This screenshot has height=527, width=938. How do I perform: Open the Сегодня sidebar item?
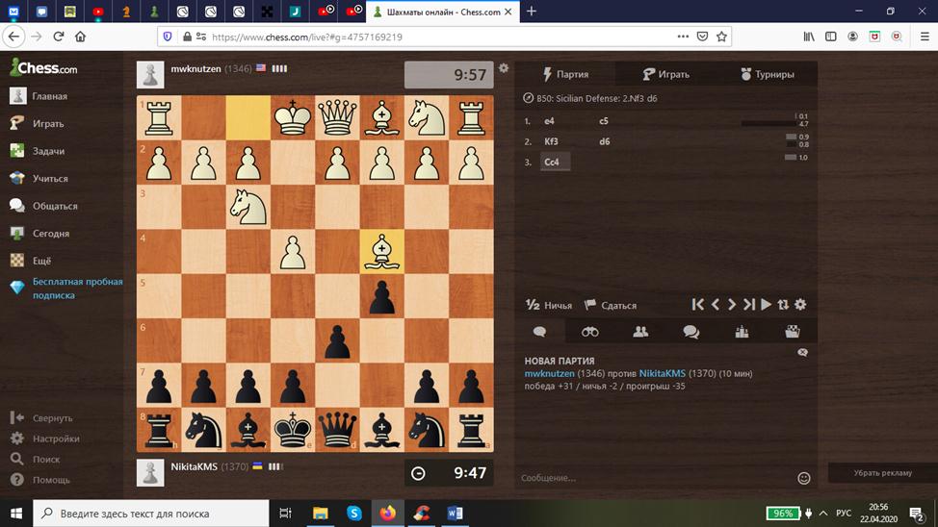click(x=39, y=234)
